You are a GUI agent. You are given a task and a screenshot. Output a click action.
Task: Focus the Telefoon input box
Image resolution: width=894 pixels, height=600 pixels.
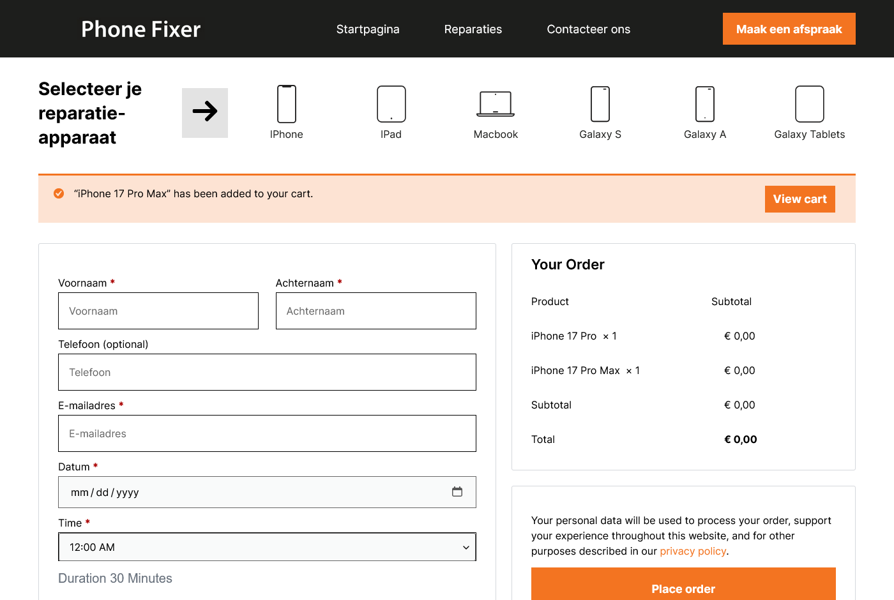click(267, 372)
